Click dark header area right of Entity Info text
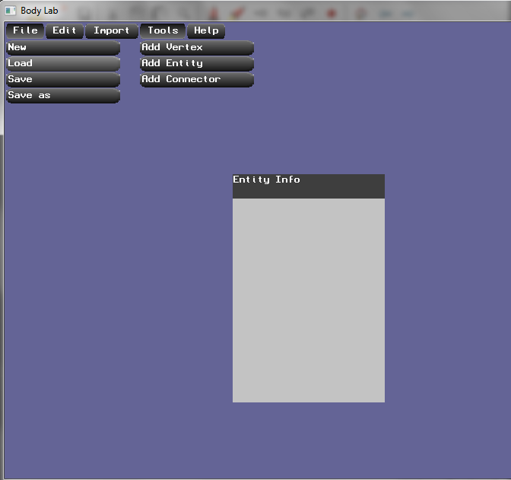Image resolution: width=511 pixels, height=480 pixels. [346, 186]
